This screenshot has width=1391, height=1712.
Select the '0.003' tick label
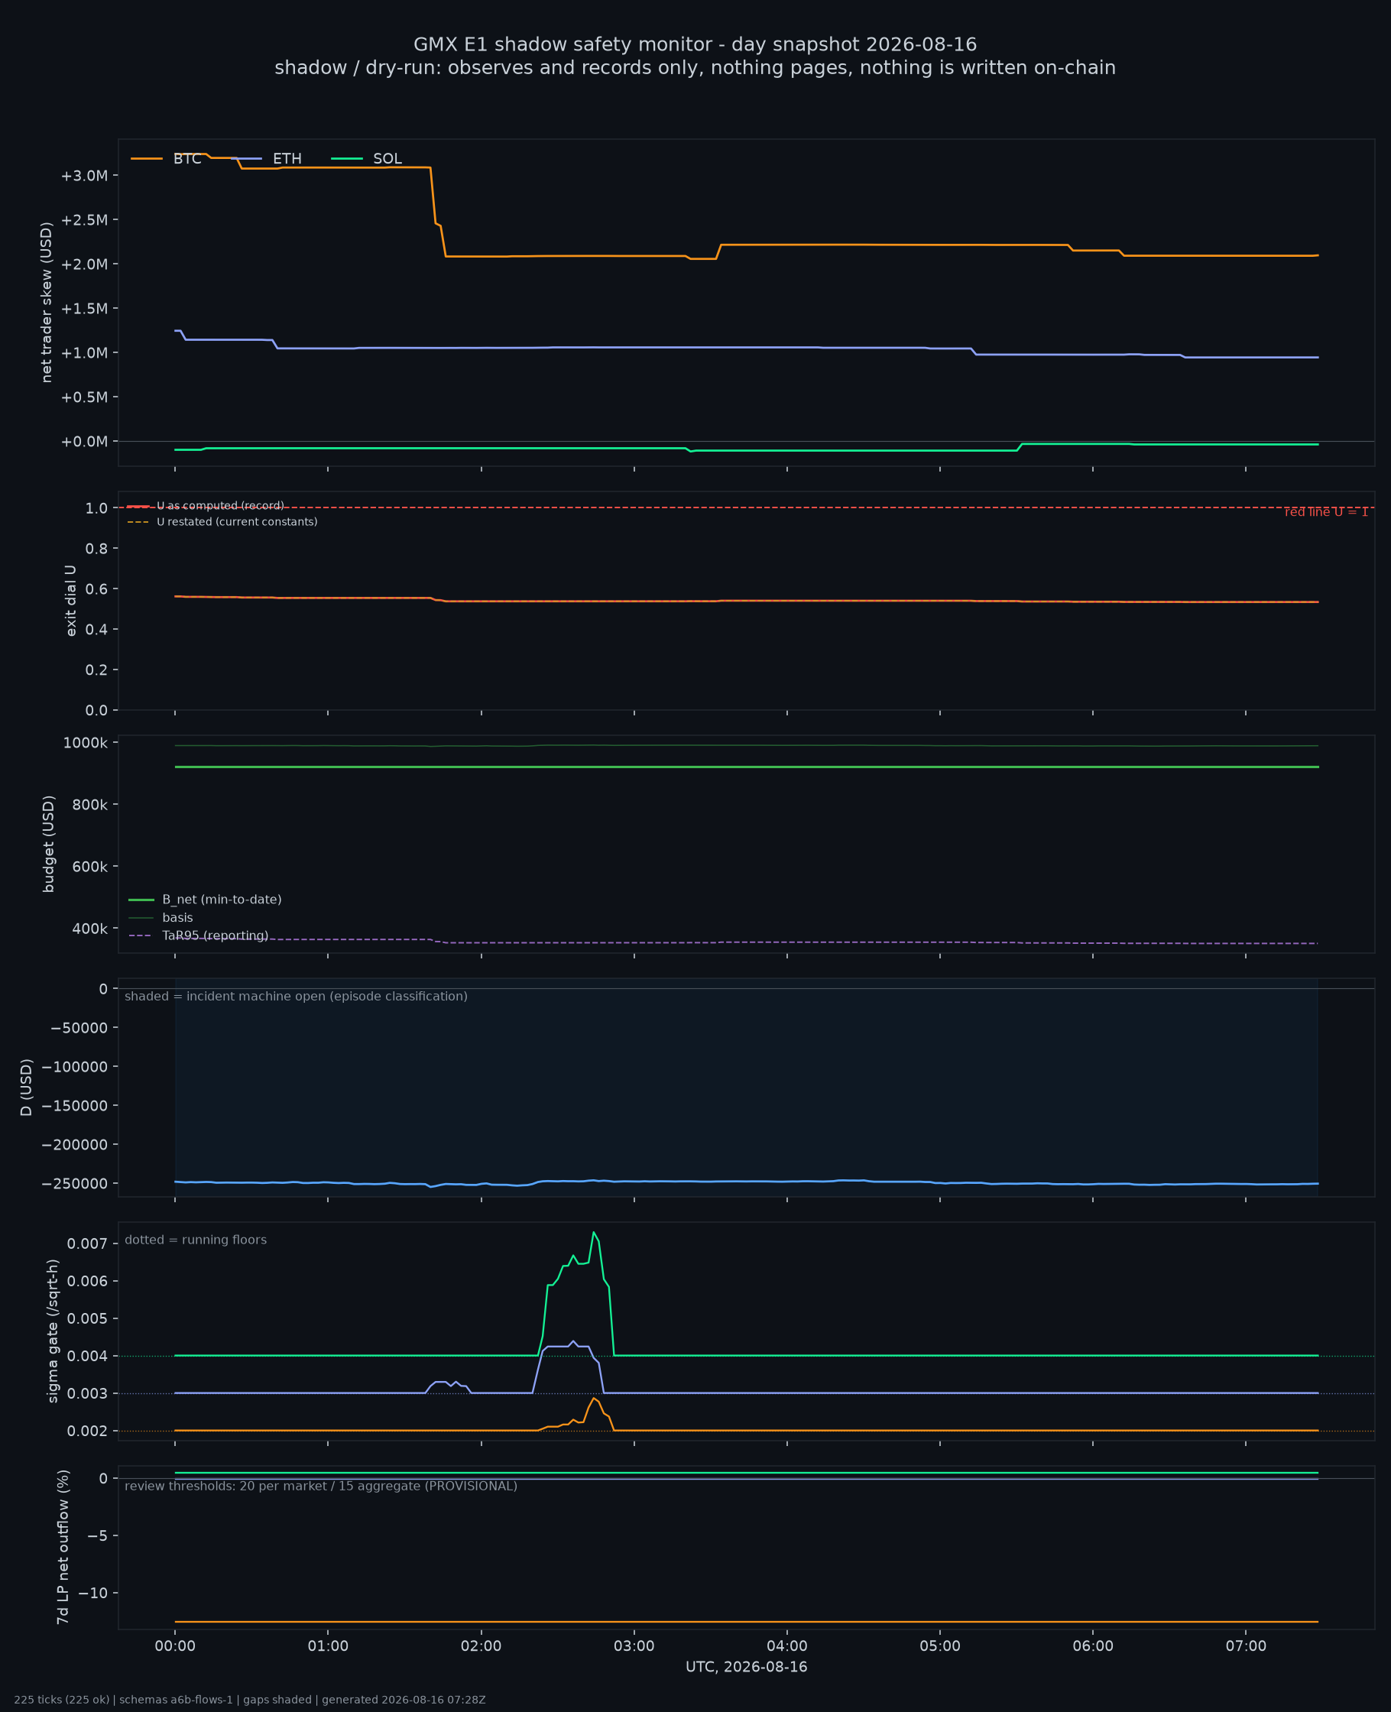click(87, 1394)
